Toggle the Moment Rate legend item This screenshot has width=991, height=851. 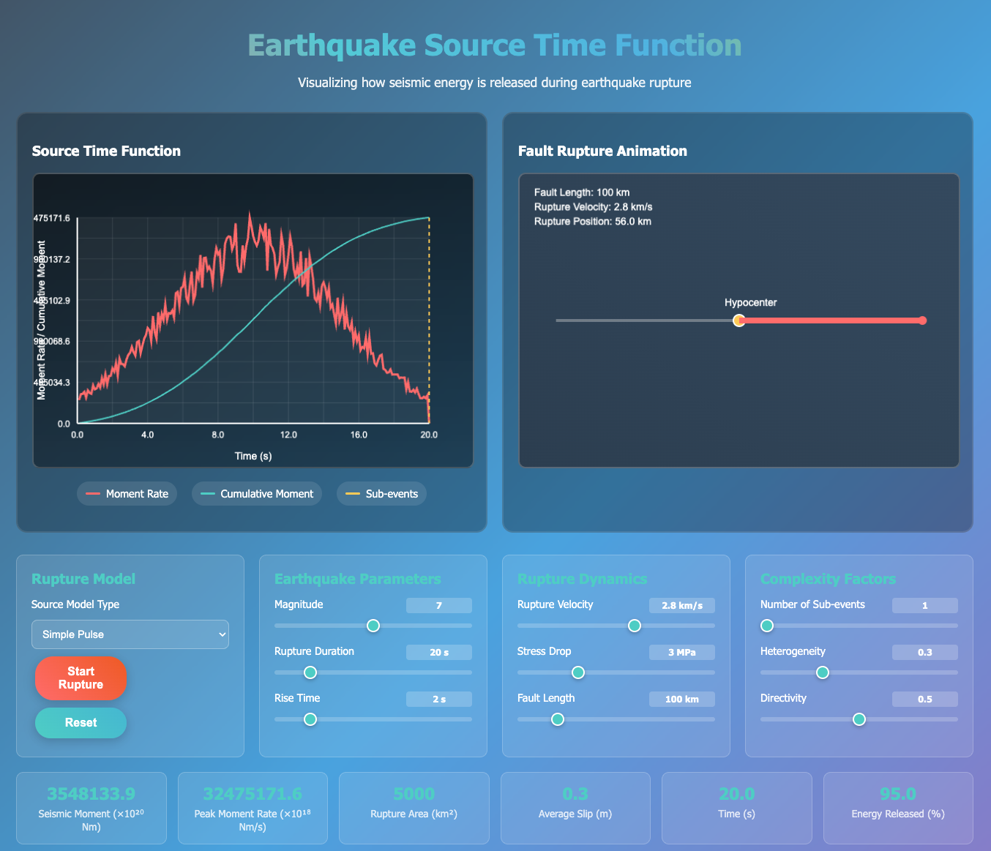(127, 493)
